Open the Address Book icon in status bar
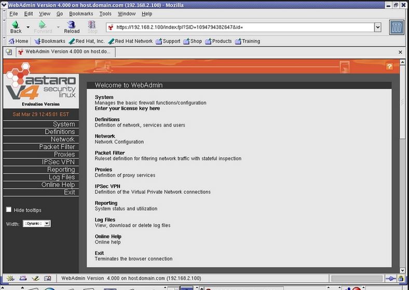 47,279
